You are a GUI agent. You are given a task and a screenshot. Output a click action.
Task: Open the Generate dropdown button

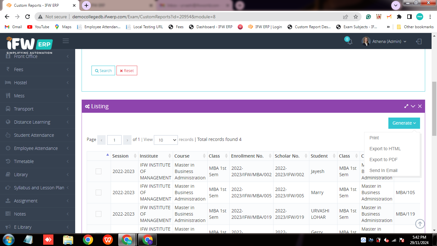pos(404,123)
